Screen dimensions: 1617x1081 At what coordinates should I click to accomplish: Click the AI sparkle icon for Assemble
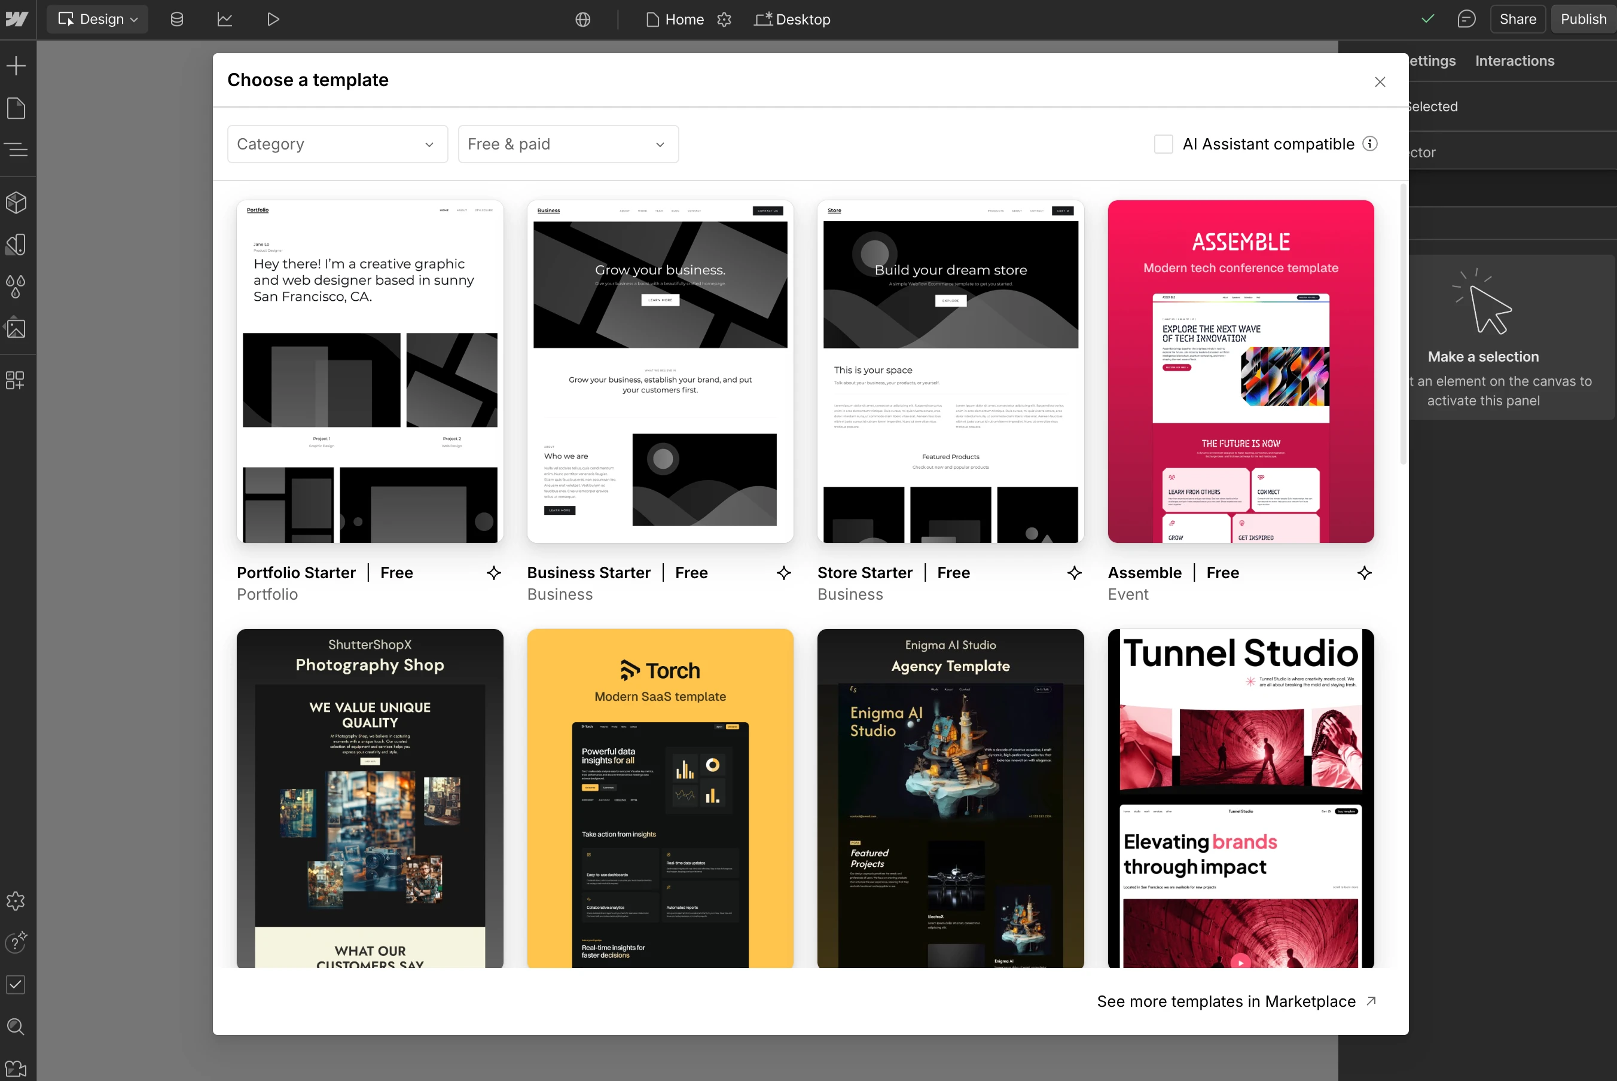click(x=1365, y=573)
